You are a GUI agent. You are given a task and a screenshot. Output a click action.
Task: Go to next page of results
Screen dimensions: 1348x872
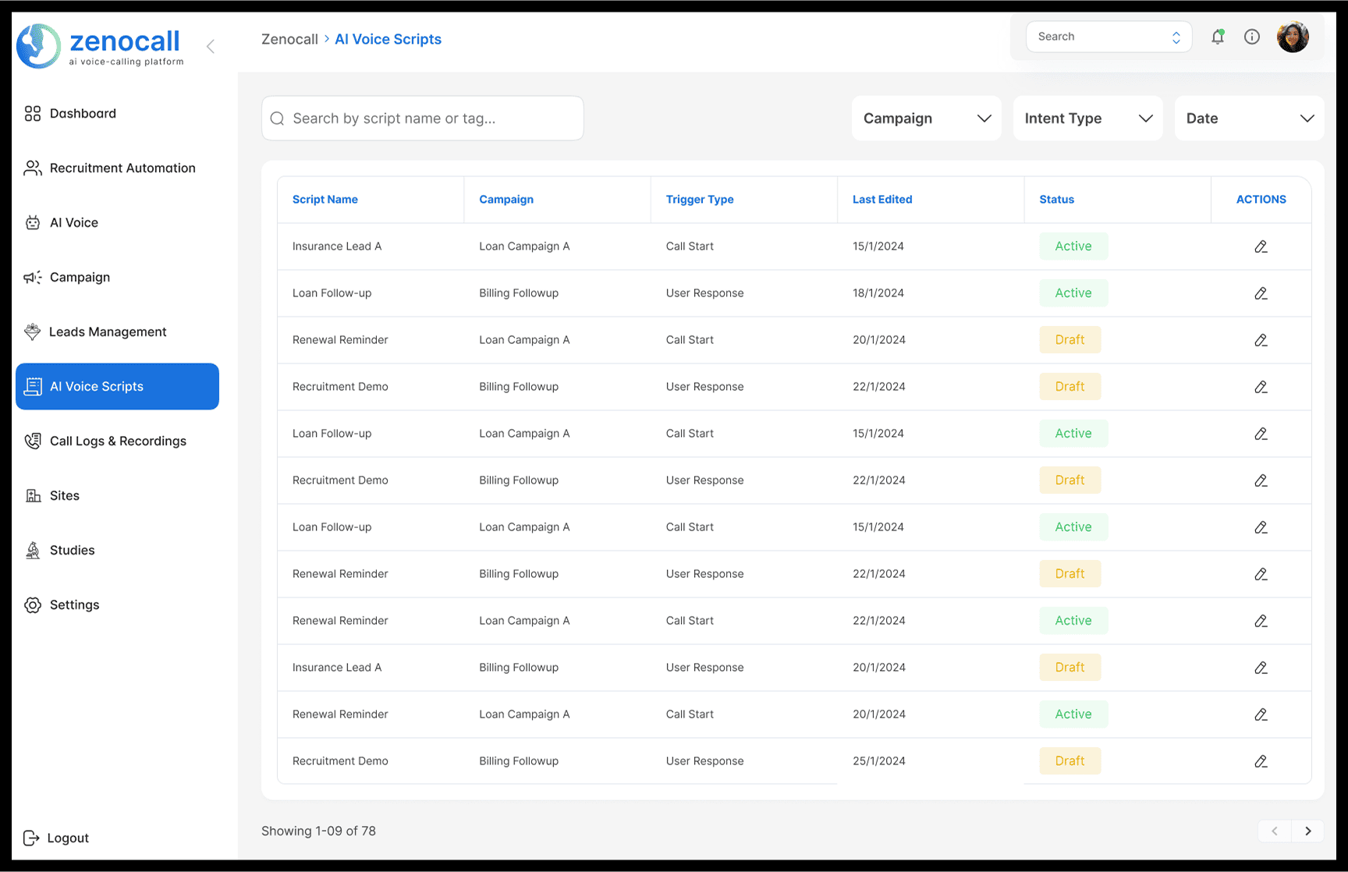click(1307, 831)
